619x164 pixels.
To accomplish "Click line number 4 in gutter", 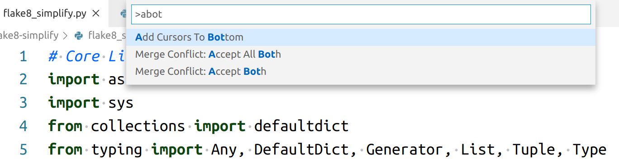I will 23,126.
